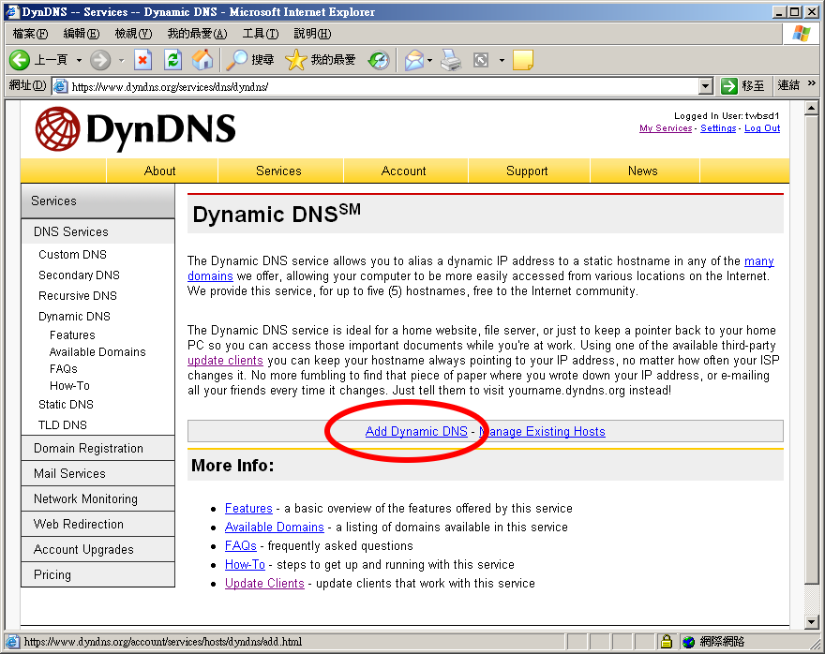Image resolution: width=825 pixels, height=654 pixels.
Task: Click the Print icon in toolbar
Action: click(452, 60)
